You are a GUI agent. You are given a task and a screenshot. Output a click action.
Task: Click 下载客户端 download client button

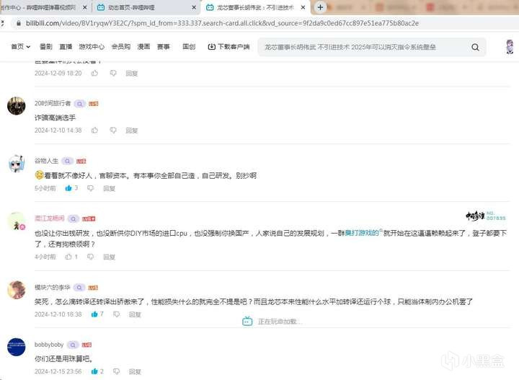(229, 47)
